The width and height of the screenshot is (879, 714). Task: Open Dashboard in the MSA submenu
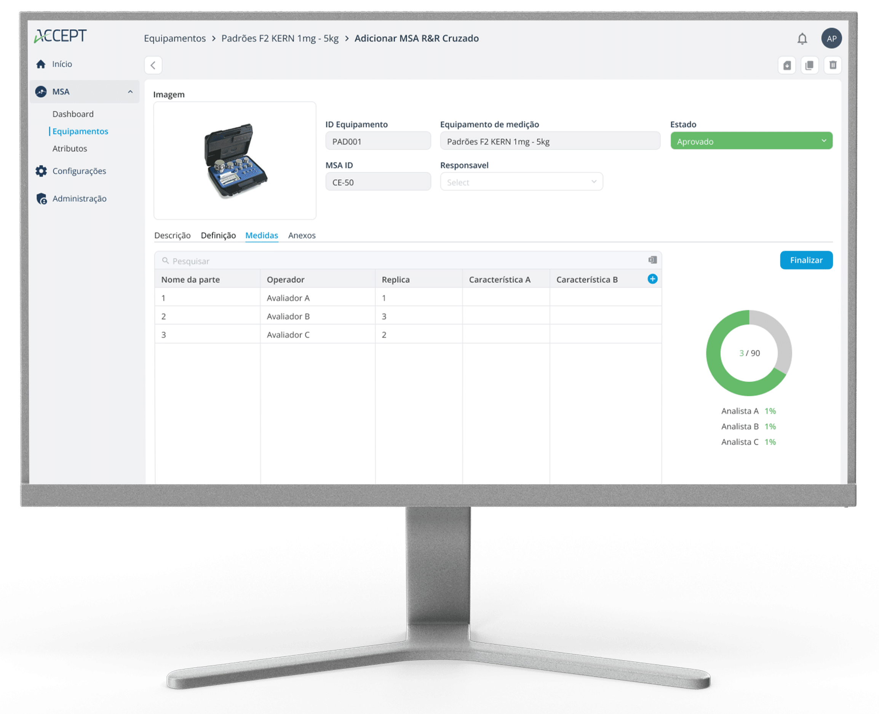(x=73, y=114)
